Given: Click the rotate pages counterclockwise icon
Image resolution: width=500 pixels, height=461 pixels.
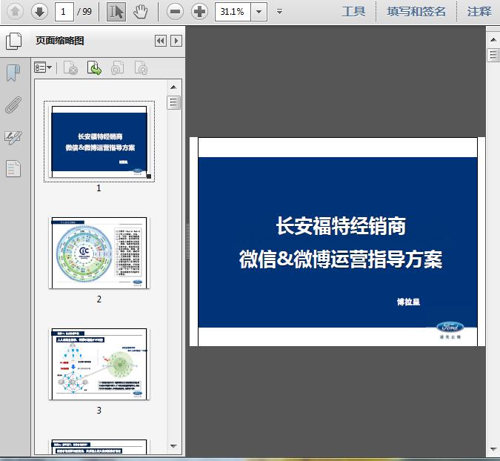Looking at the screenshot, I should point(117,67).
